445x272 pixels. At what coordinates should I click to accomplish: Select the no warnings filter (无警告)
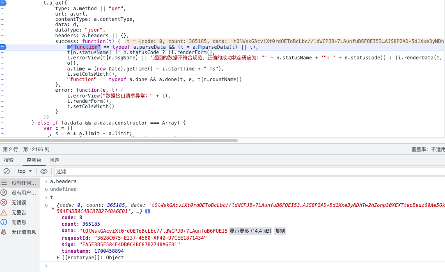19,212
